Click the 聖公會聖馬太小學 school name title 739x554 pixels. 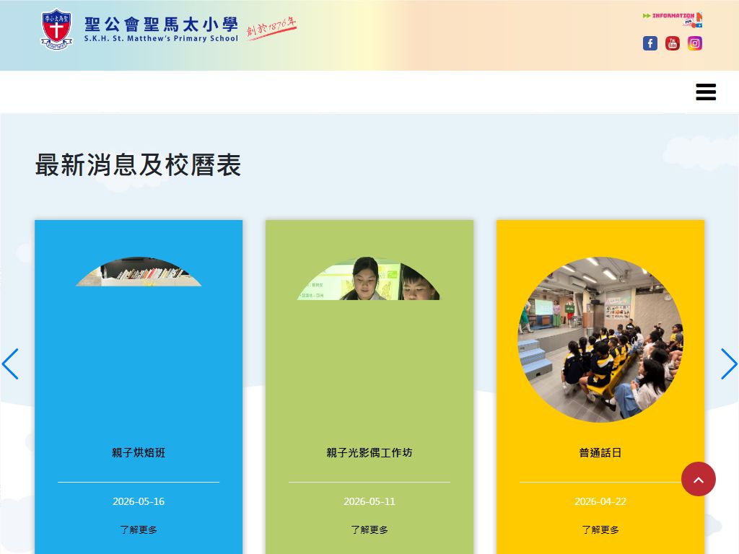tap(161, 24)
